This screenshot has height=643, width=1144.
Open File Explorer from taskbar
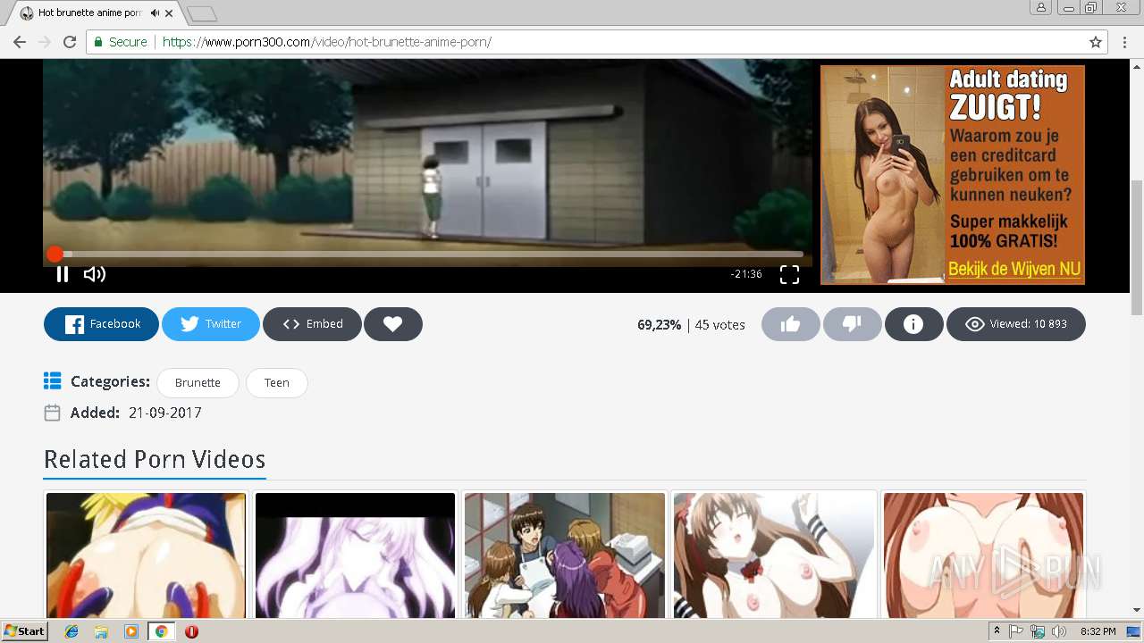[101, 631]
